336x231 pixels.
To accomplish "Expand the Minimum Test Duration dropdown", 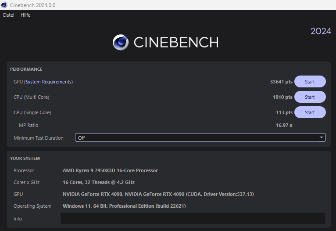I will pyautogui.click(x=200, y=138).
